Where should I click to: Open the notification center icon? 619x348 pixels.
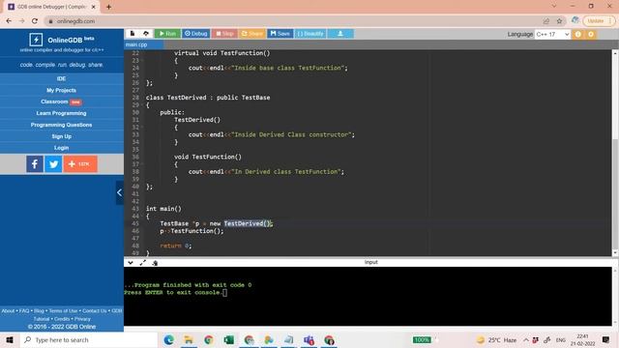606,339
